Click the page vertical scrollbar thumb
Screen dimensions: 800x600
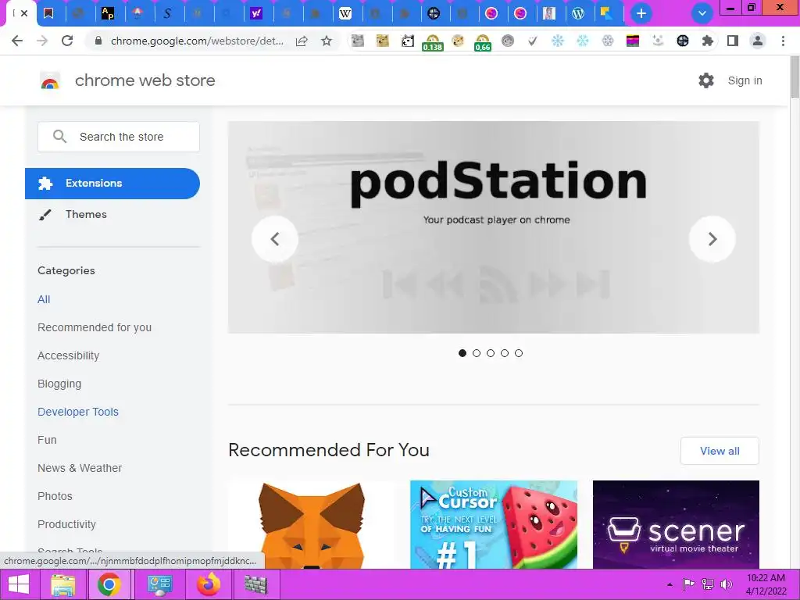[x=795, y=77]
